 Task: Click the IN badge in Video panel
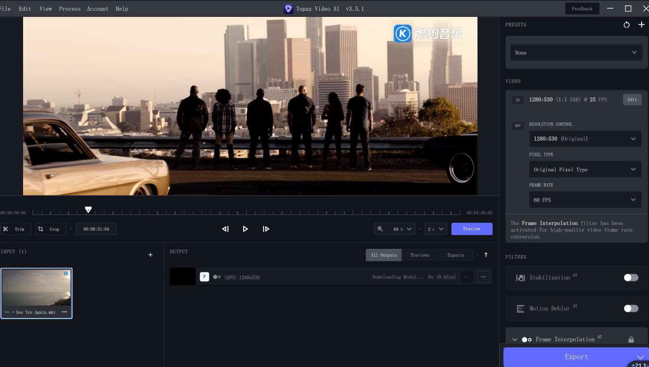(518, 100)
